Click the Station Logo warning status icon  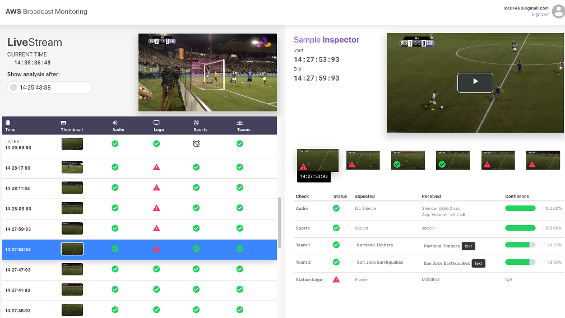click(x=336, y=279)
